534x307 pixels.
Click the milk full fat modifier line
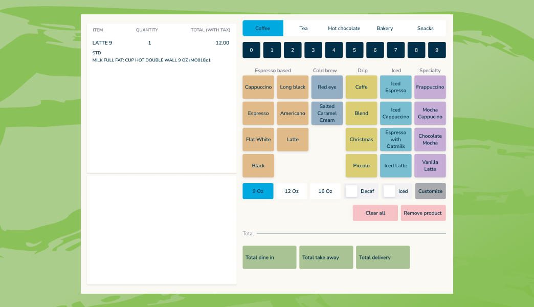click(x=151, y=60)
